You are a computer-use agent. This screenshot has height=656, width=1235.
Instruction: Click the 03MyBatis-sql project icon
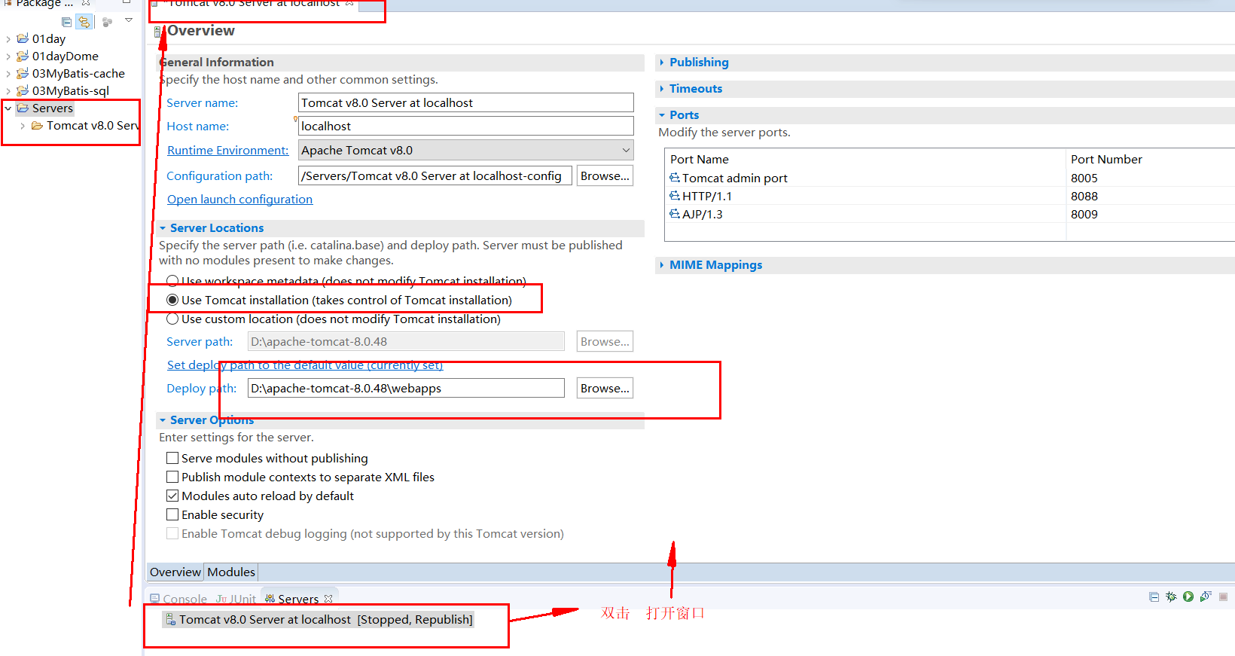point(23,90)
